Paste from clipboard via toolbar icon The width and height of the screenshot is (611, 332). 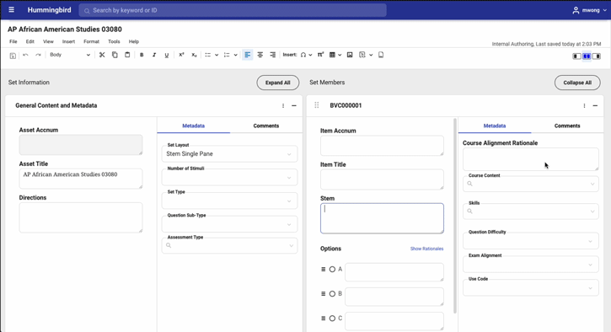127,55
